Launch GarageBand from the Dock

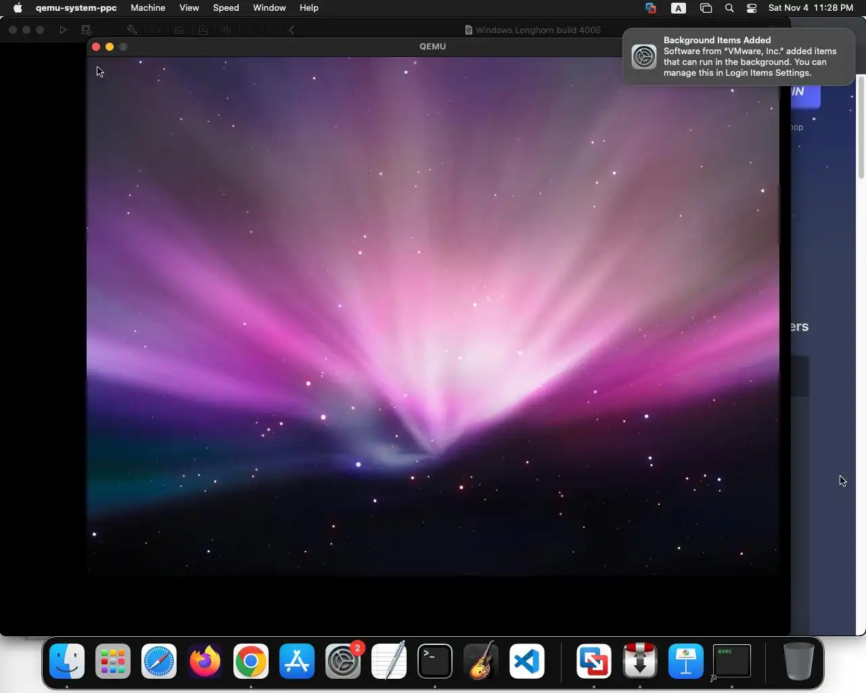pos(481,661)
